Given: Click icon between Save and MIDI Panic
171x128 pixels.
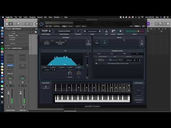Looking at the screenshot, I should 113,31.
